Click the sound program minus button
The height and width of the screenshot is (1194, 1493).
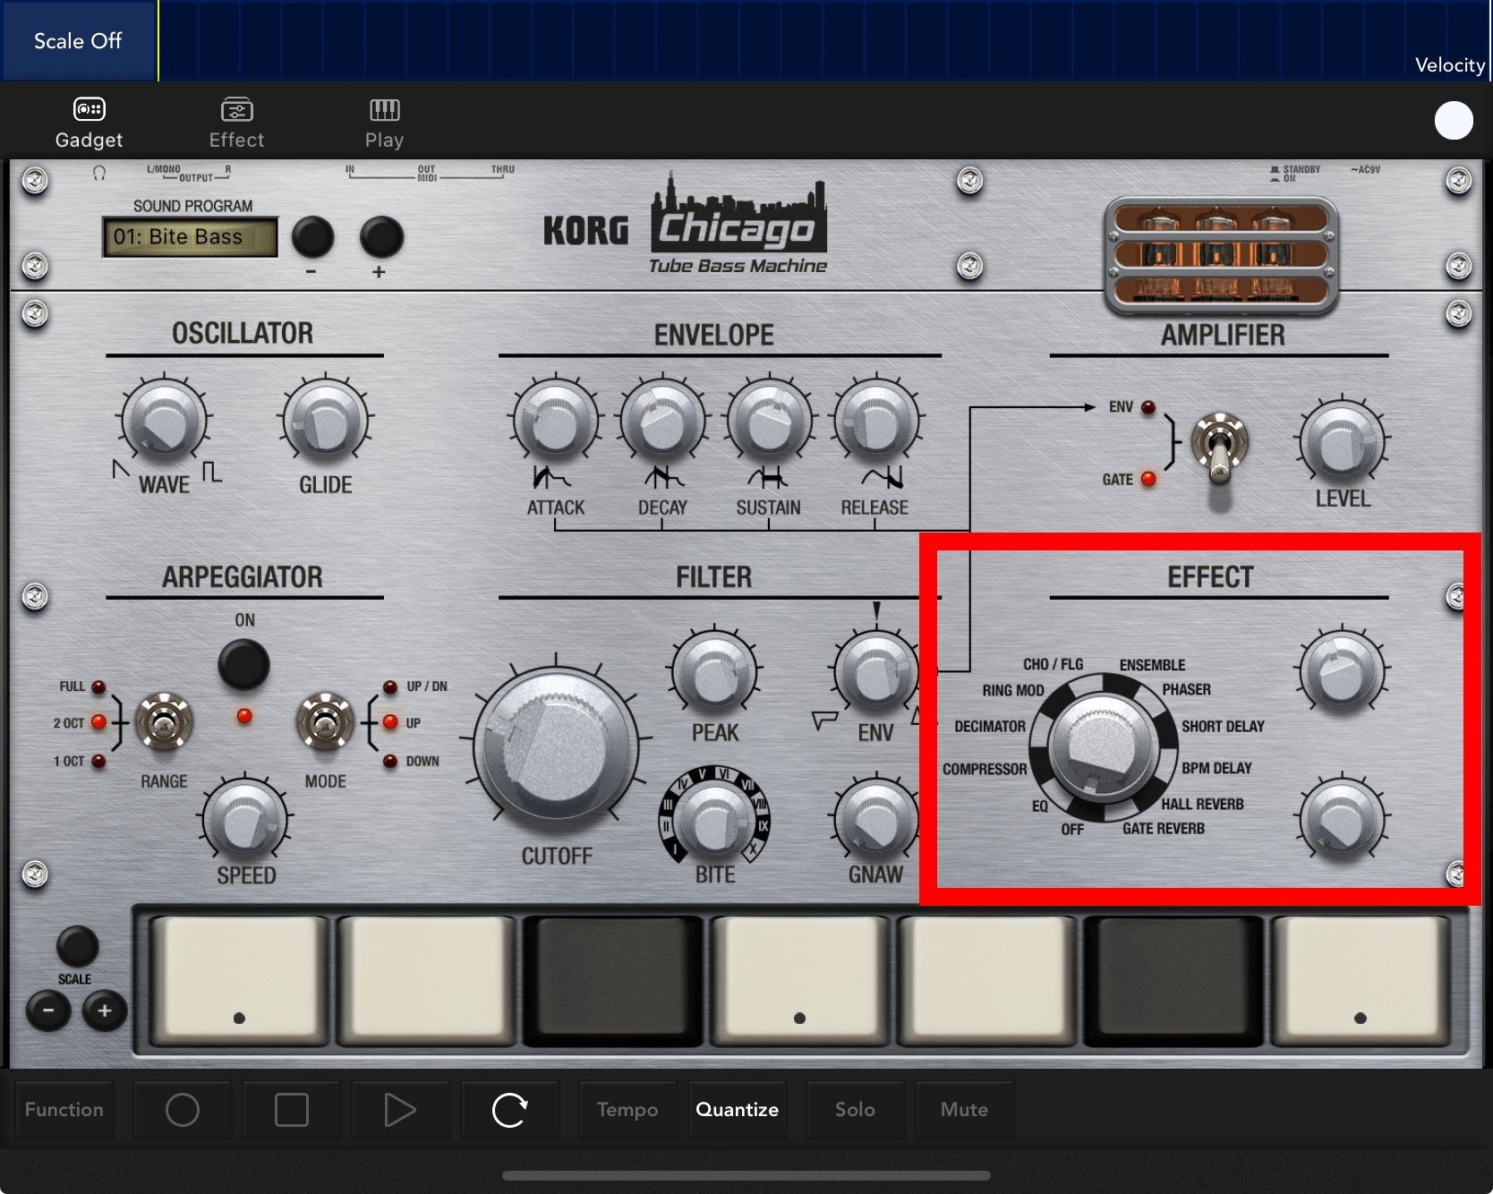pos(312,237)
